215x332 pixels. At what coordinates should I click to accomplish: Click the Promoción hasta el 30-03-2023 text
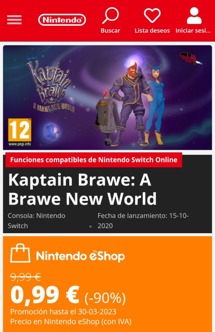(63, 312)
